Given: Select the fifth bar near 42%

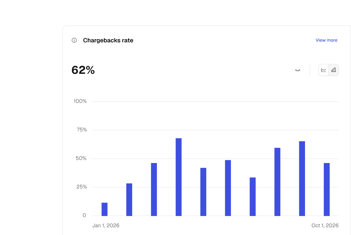Looking at the screenshot, I should [203, 192].
